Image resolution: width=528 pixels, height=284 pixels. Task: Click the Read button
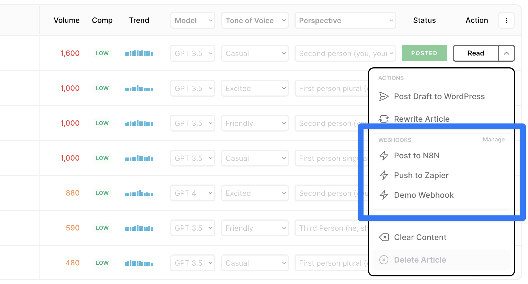(476, 53)
